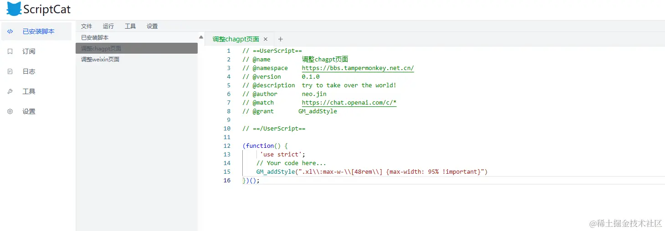Open the 工具 sidebar section
Image resolution: width=665 pixels, height=231 pixels.
click(x=36, y=91)
